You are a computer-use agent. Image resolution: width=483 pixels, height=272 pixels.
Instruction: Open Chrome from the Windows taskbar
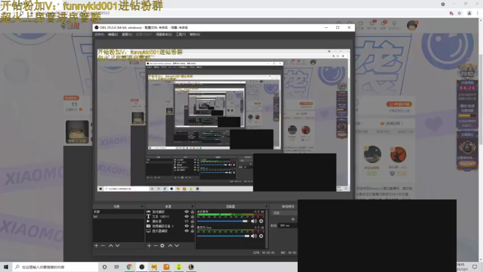click(129, 267)
